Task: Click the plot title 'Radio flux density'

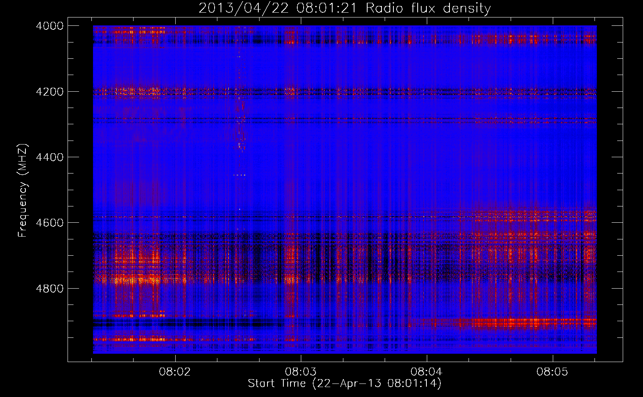Action: (x=428, y=8)
